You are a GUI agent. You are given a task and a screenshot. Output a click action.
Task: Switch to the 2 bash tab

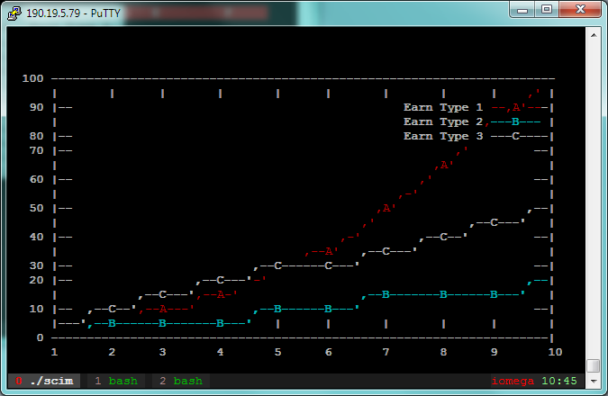coord(181,381)
